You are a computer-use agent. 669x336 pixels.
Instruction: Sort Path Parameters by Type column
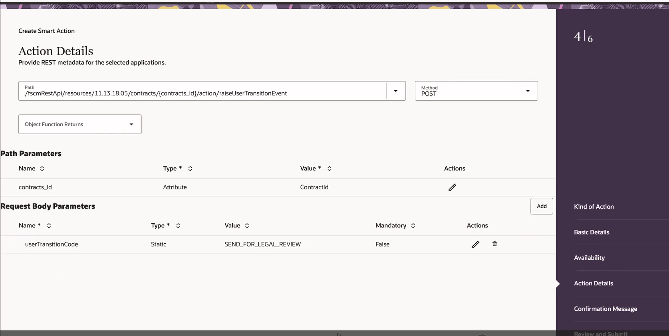click(190, 169)
